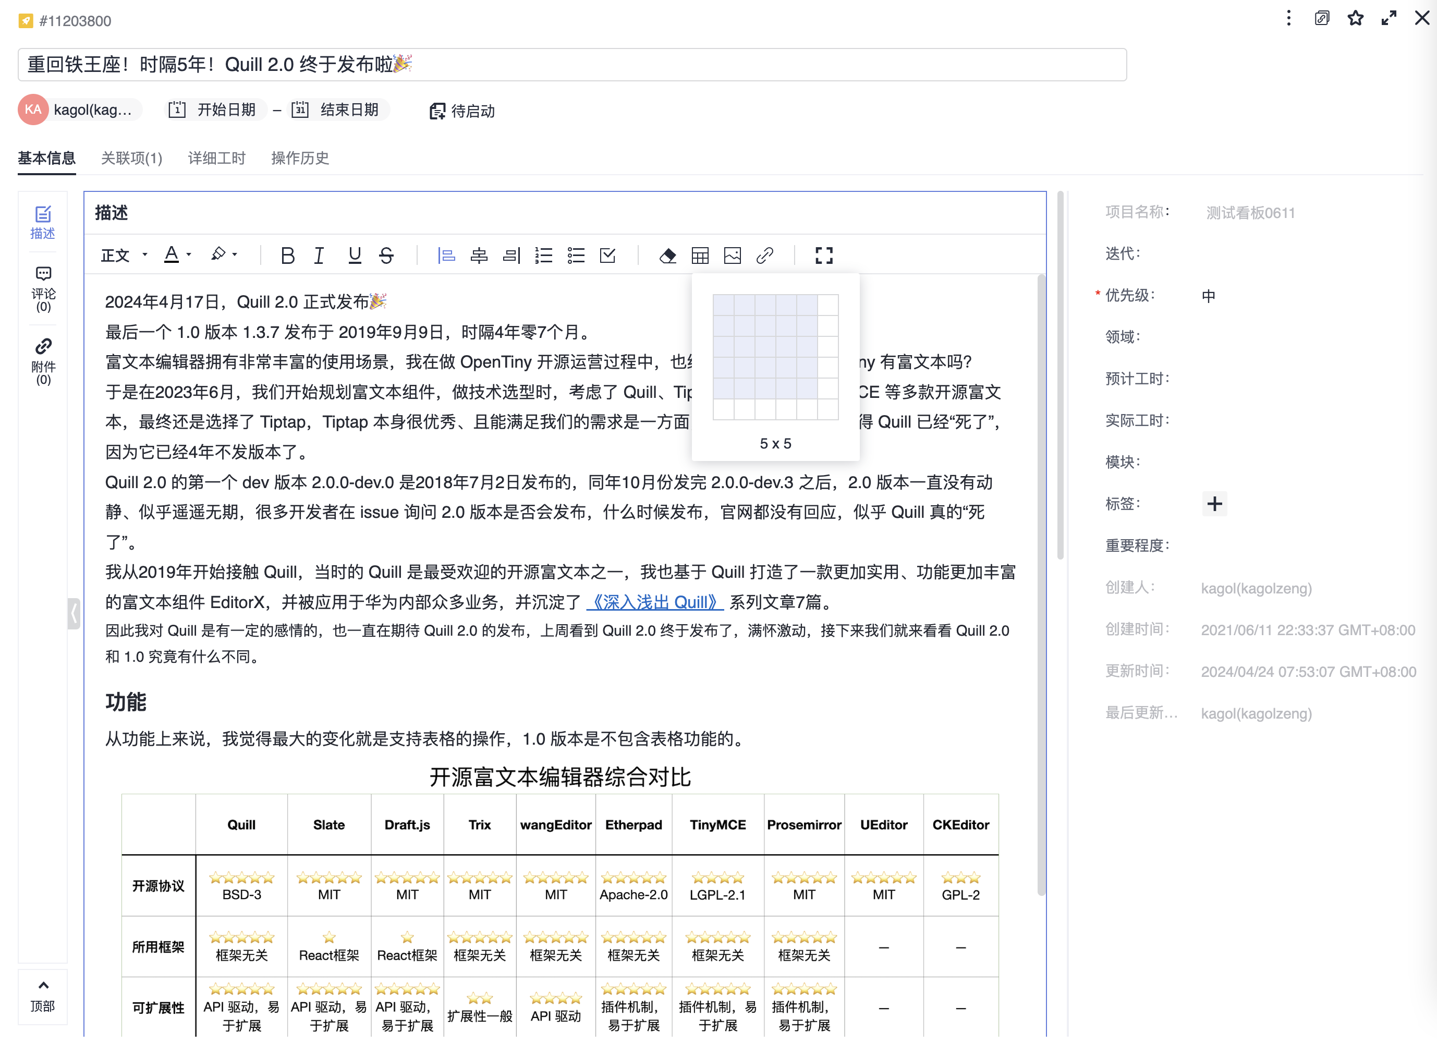The image size is (1437, 1044).
Task: Enter editor fullscreen mode
Action: 824,256
